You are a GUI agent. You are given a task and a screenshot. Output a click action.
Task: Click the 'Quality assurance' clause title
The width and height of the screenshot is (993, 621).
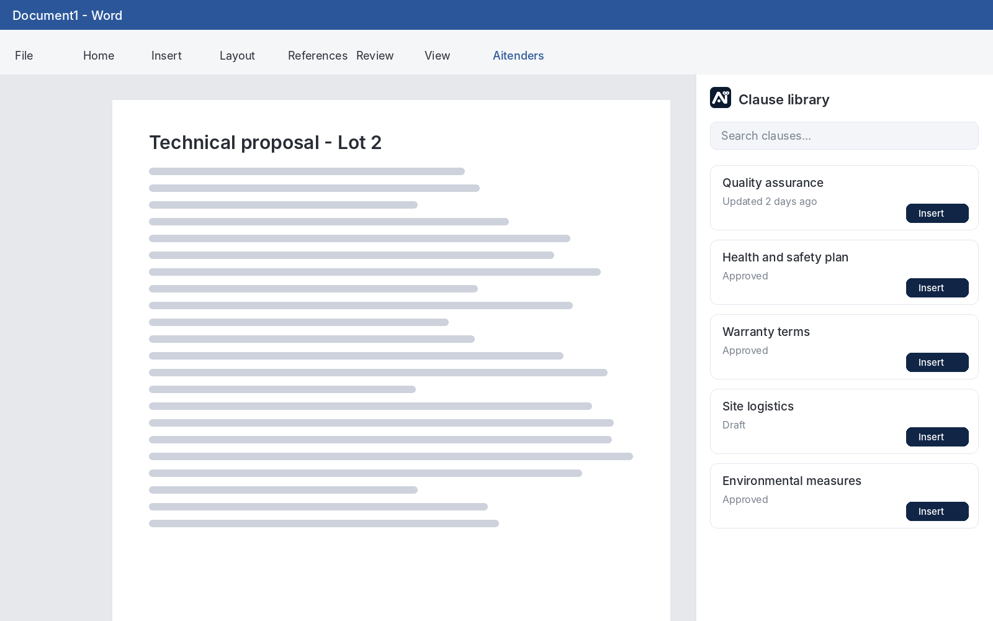pyautogui.click(x=773, y=183)
